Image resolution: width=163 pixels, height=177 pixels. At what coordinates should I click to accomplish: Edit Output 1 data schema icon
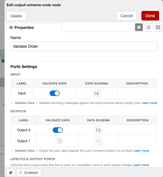pos(98,141)
